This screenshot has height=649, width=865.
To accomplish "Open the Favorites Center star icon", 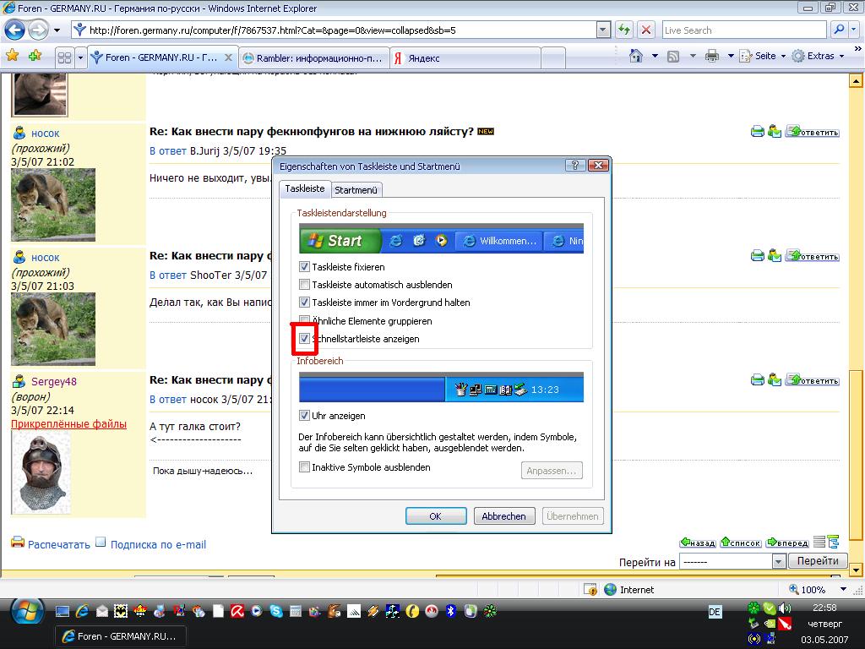I will pyautogui.click(x=12, y=56).
